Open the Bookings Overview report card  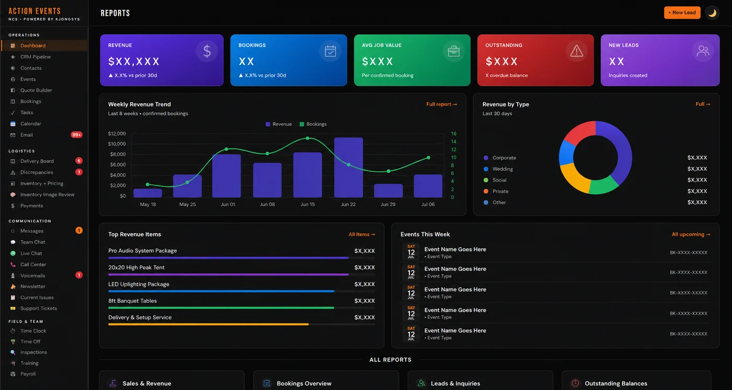[326, 381]
